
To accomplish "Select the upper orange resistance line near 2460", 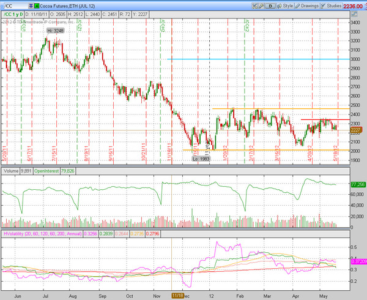I will (x=281, y=108).
